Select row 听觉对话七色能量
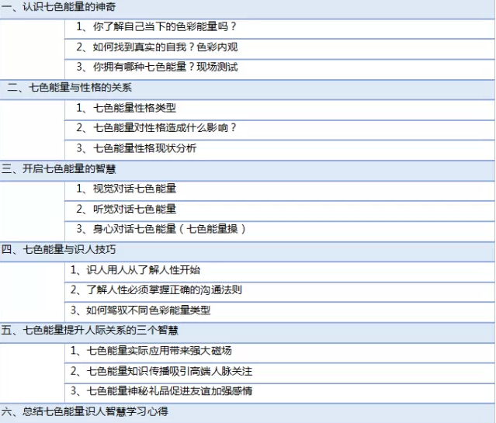The width and height of the screenshot is (496, 423). click(279, 210)
